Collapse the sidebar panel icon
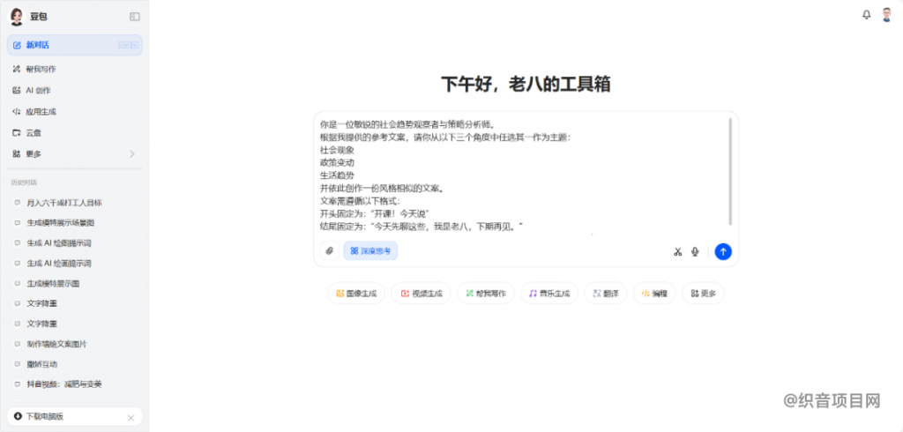The height and width of the screenshot is (432, 903). (135, 17)
